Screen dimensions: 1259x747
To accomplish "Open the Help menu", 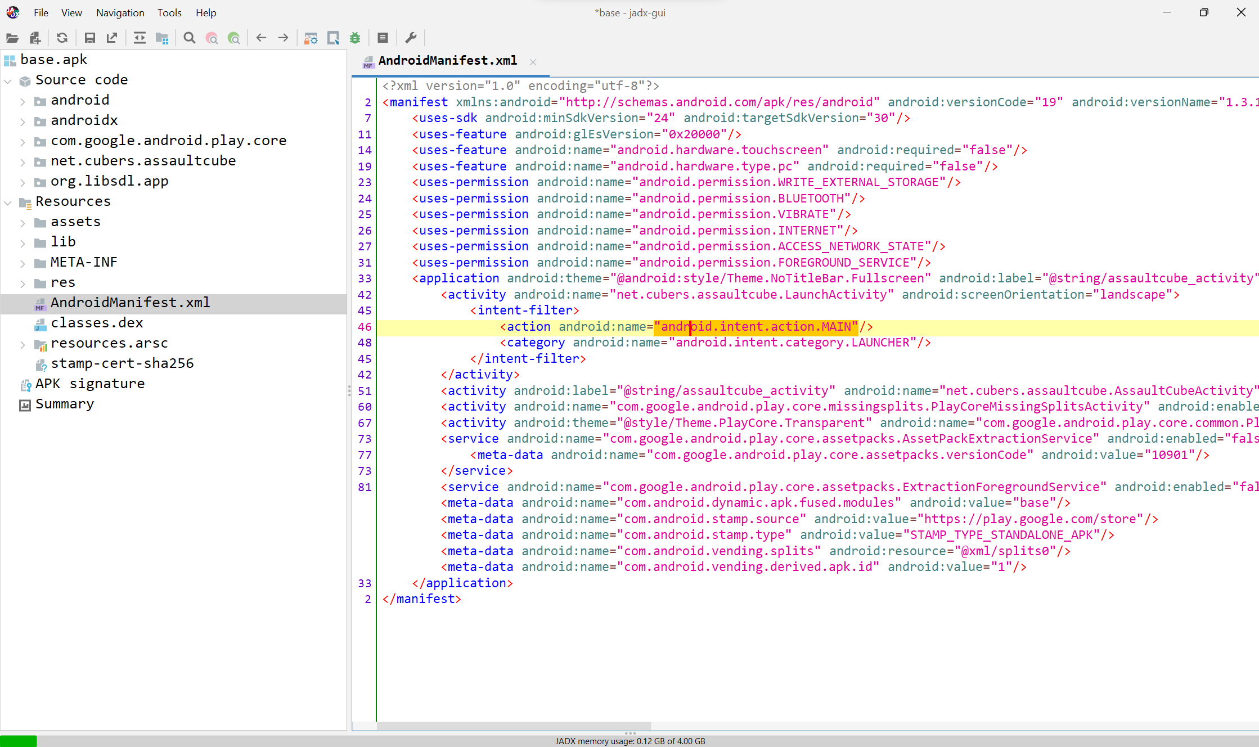I will click(206, 12).
